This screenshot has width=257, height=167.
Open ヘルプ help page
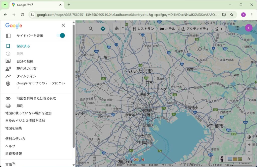click(10, 146)
